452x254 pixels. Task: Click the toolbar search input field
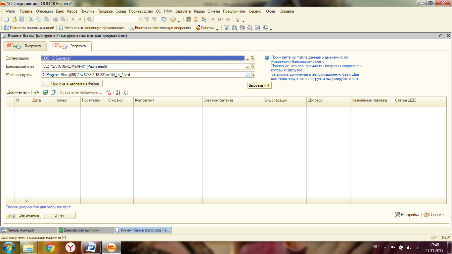pos(115,19)
